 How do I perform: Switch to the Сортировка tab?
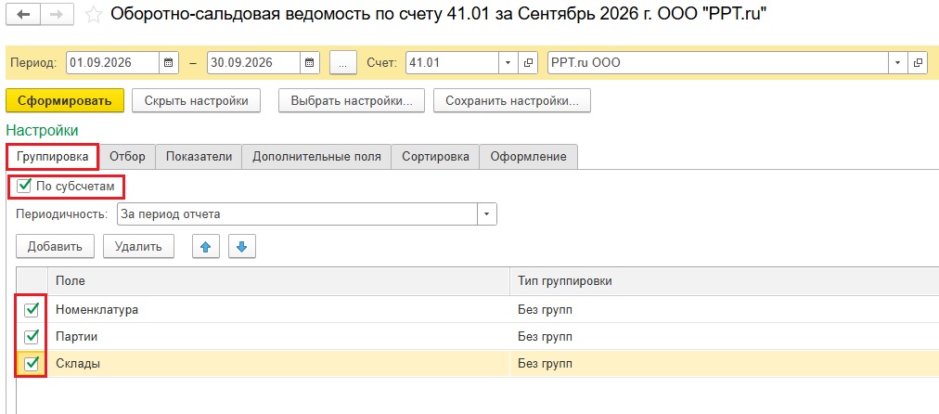pos(435,156)
